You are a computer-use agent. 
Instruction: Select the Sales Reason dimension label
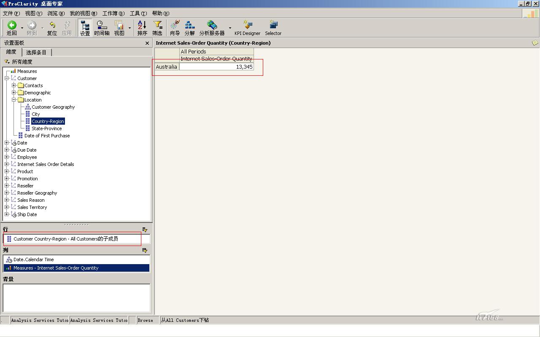click(x=31, y=200)
